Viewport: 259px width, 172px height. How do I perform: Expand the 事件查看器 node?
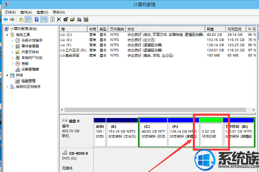[13, 46]
